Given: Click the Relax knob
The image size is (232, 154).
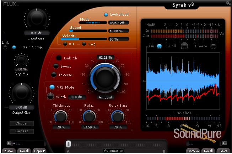Looking at the screenshot, I should 90,116.
